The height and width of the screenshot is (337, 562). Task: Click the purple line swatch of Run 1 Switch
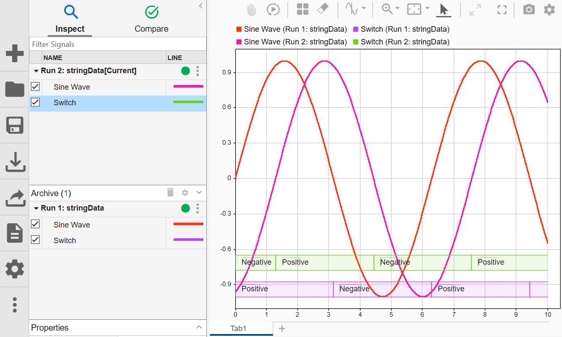(x=188, y=239)
